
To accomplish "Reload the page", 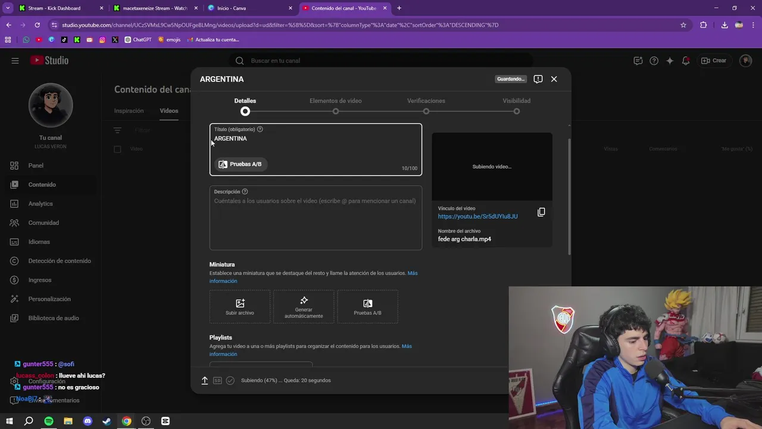I will point(37,25).
